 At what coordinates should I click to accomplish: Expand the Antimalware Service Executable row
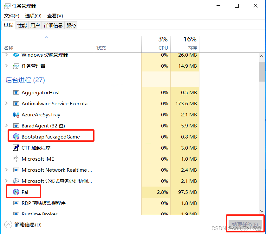6,103
